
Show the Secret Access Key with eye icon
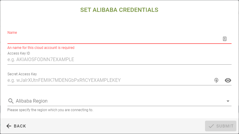[228, 80]
